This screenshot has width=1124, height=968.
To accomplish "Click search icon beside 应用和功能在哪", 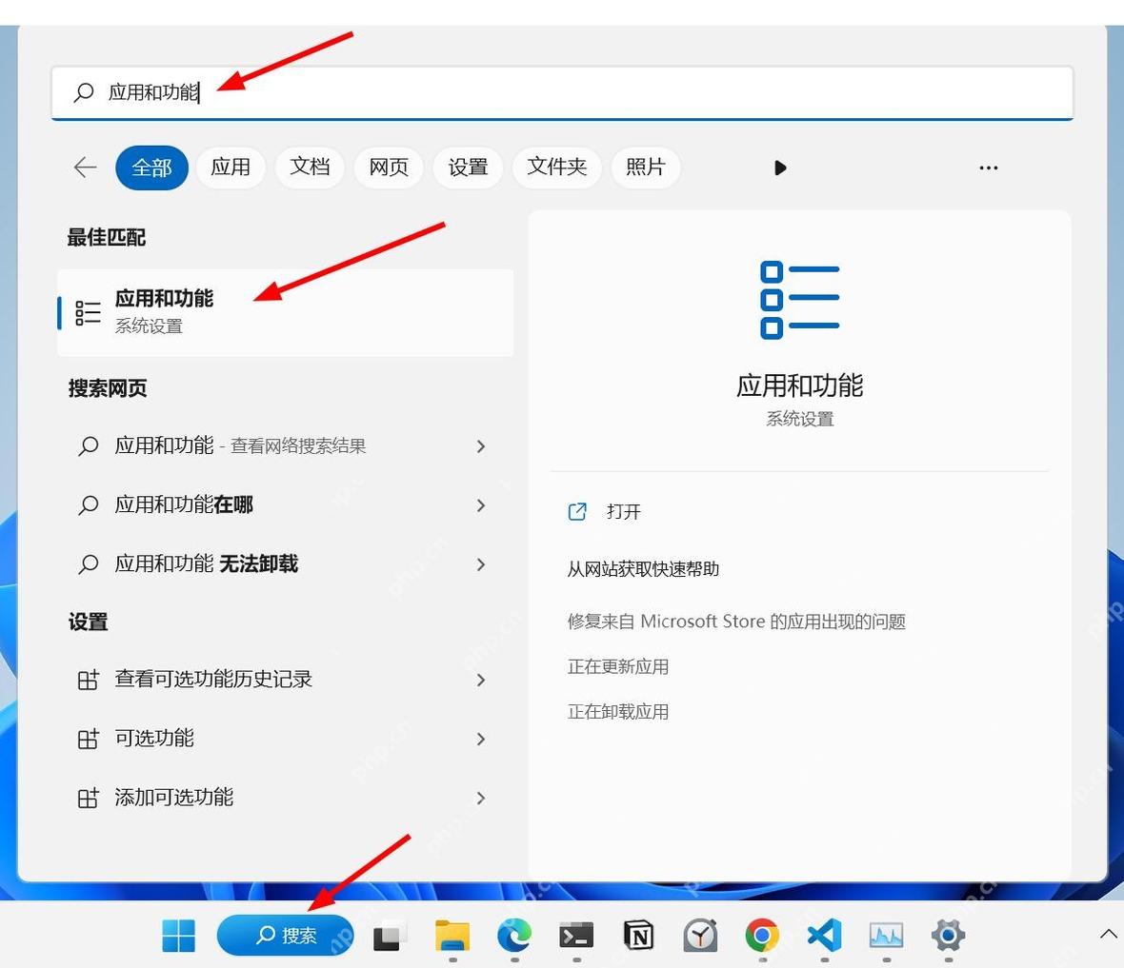I will point(89,505).
